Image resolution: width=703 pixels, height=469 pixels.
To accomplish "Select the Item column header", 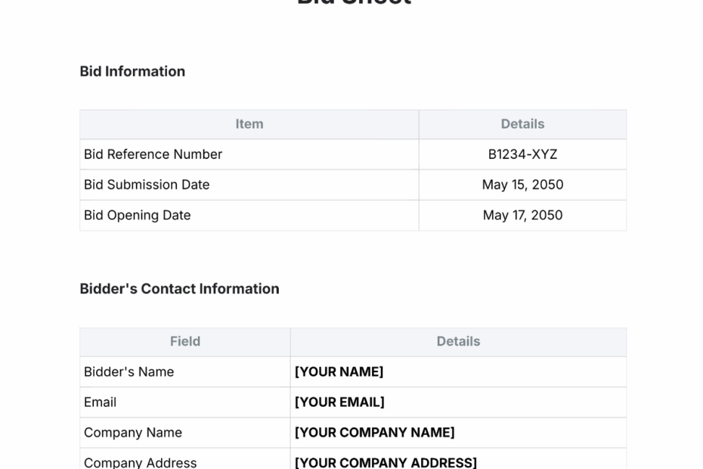I will point(249,124).
